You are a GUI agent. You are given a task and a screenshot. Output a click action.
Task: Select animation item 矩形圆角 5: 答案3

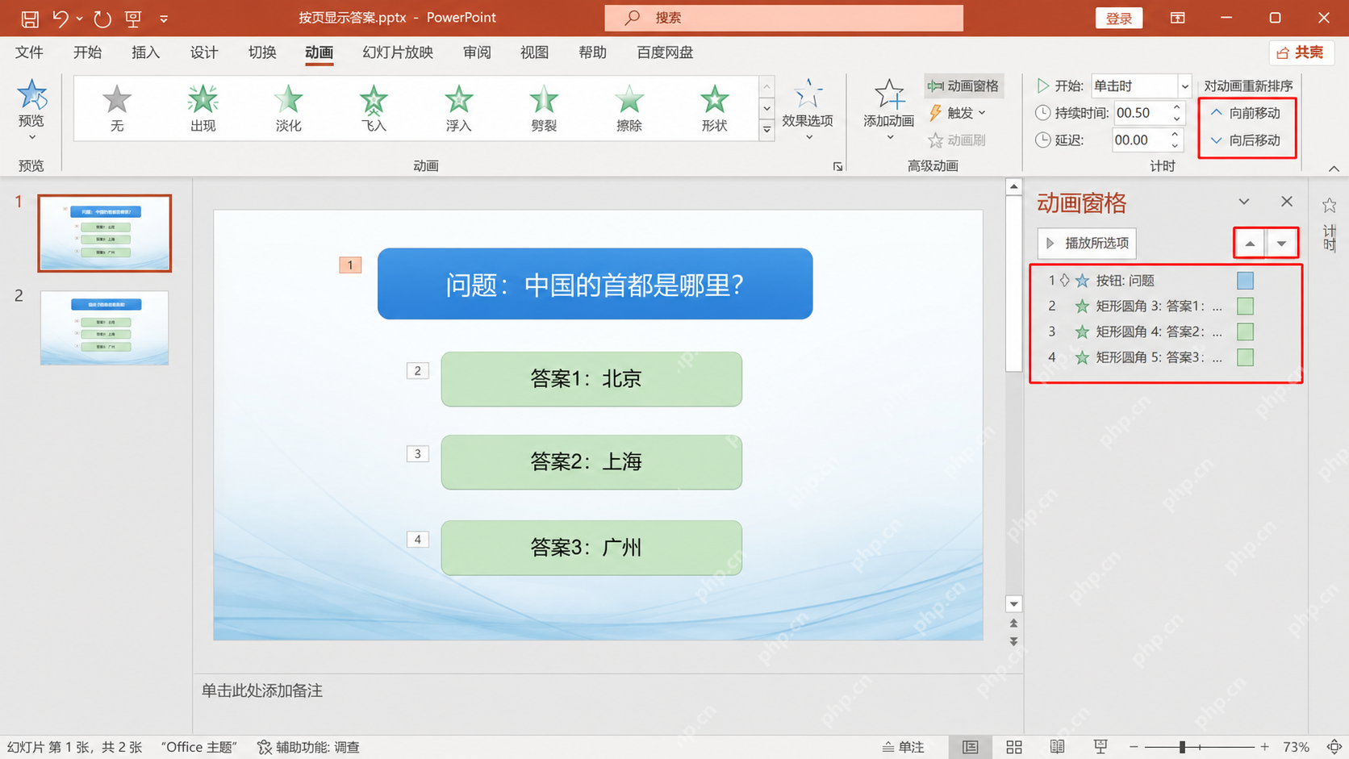point(1167,357)
